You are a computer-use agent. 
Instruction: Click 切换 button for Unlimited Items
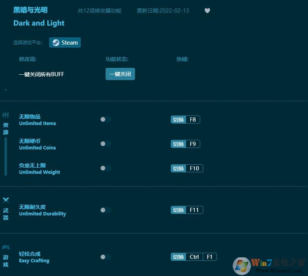tap(178, 120)
